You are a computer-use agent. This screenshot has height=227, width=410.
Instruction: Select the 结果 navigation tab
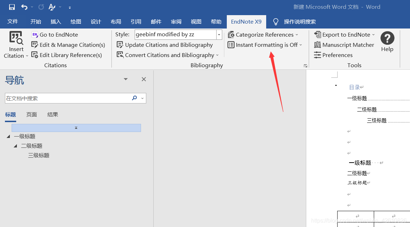(52, 114)
